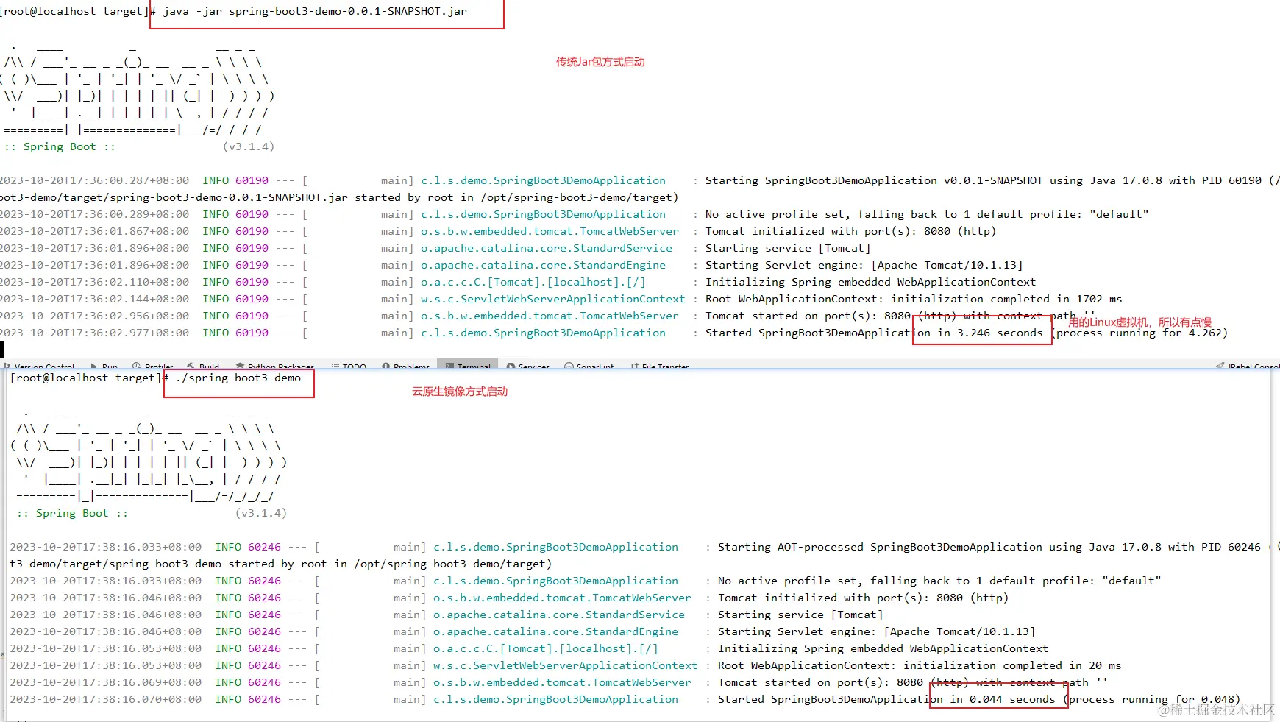This screenshot has width=1280, height=722.
Task: Switch to the File Transfer tab
Action: pos(660,366)
